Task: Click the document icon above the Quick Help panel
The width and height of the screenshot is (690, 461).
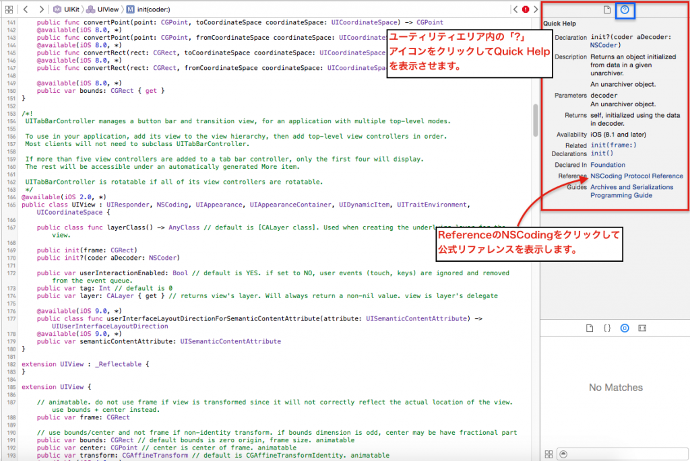Action: (606, 9)
